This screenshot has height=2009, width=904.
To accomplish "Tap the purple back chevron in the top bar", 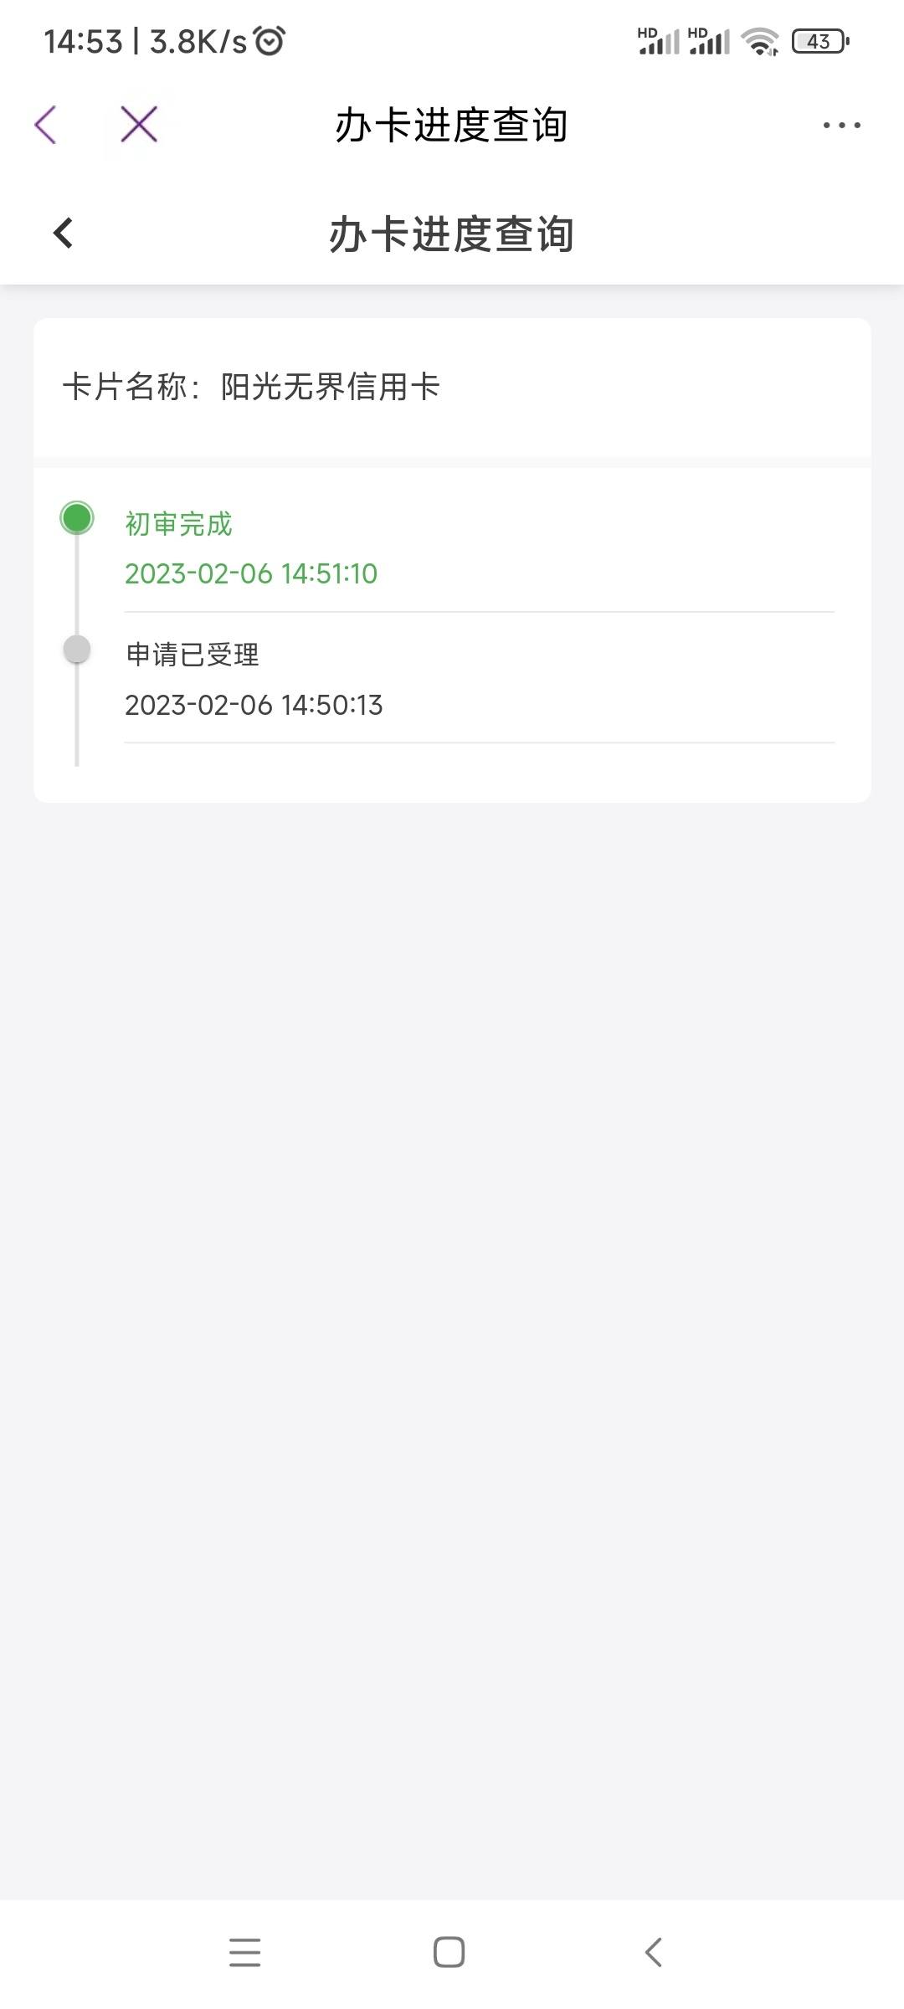I will pos(46,125).
